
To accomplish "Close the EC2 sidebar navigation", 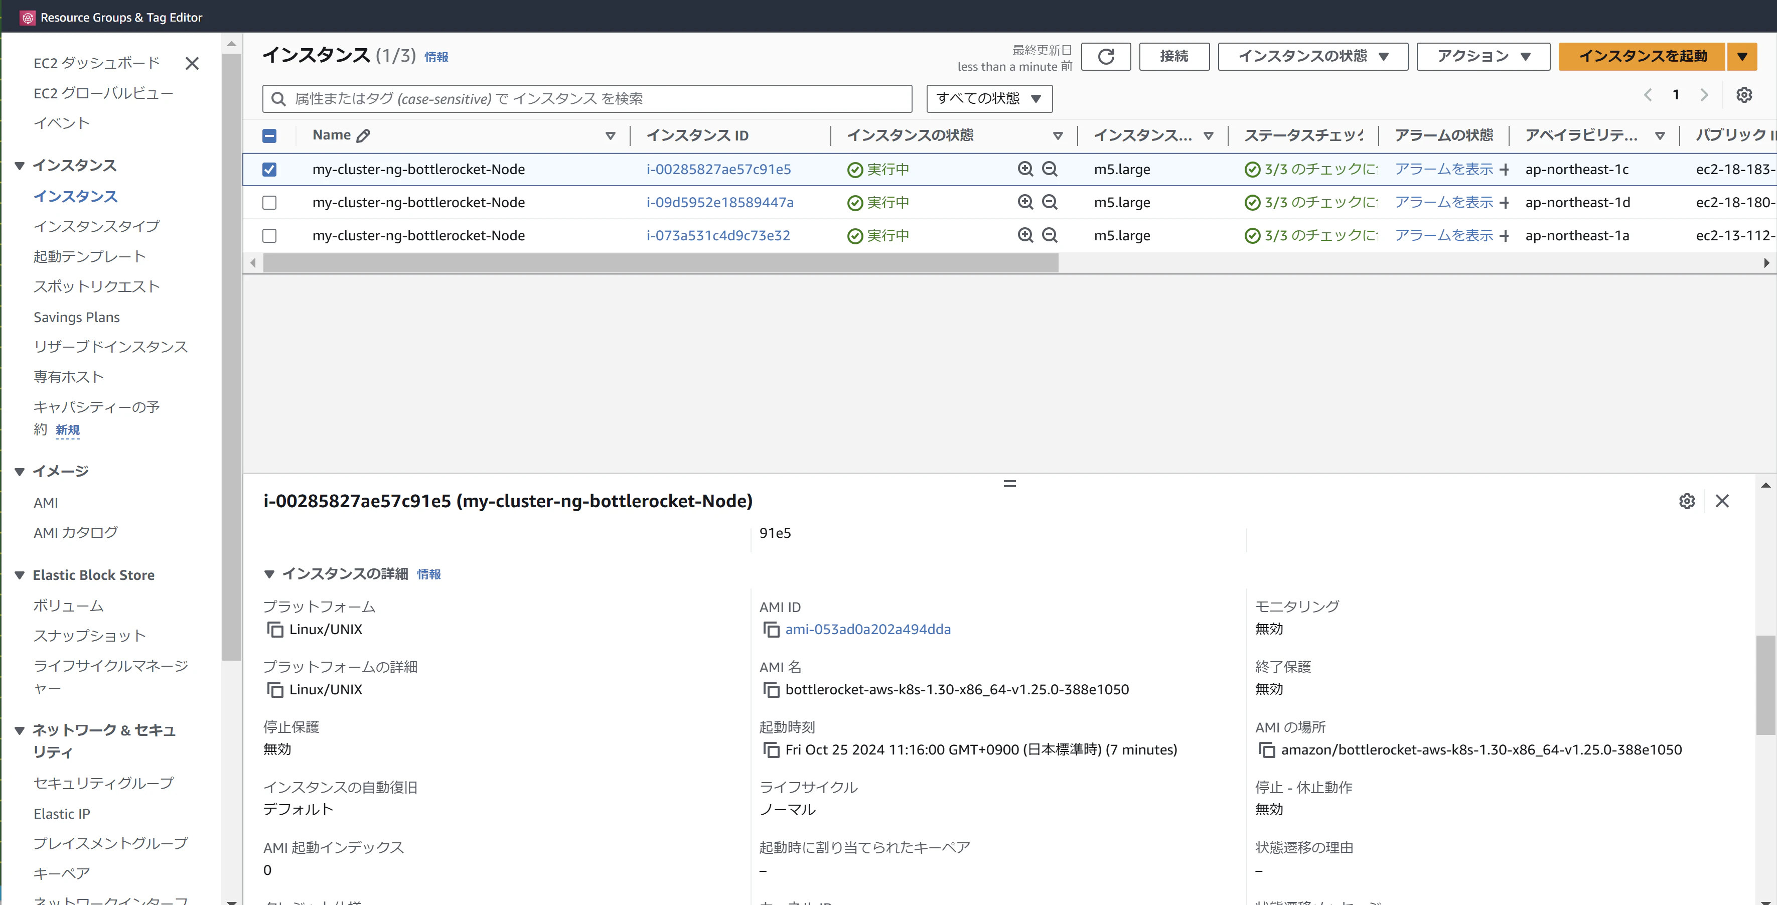I will [x=192, y=63].
